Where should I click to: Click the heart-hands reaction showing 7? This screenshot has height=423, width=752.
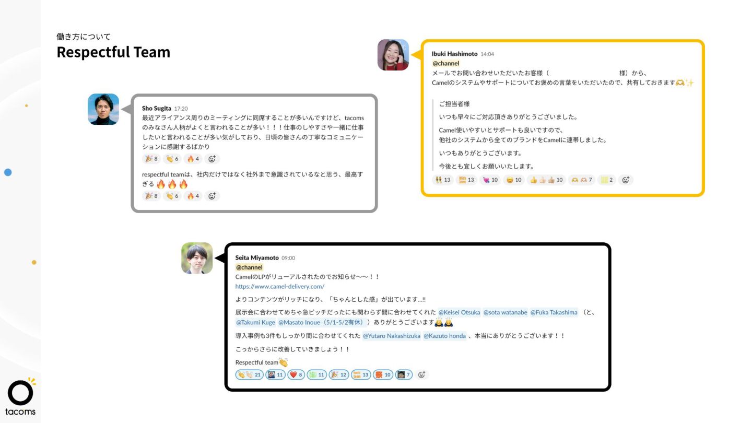point(581,180)
